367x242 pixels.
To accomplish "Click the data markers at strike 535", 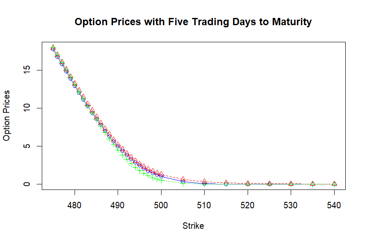I will [x=312, y=184].
